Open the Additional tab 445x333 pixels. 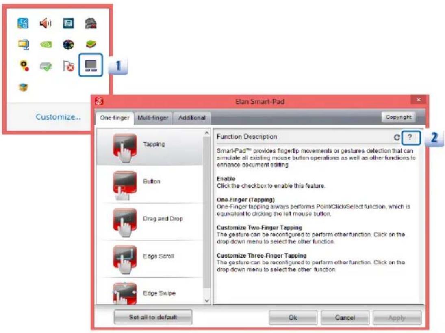coord(192,118)
